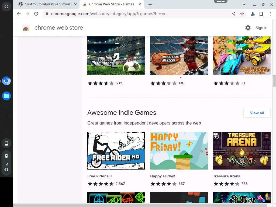Screen dimensions: 276x207
Task: Click the chrome web store title
Action: tap(58, 28)
